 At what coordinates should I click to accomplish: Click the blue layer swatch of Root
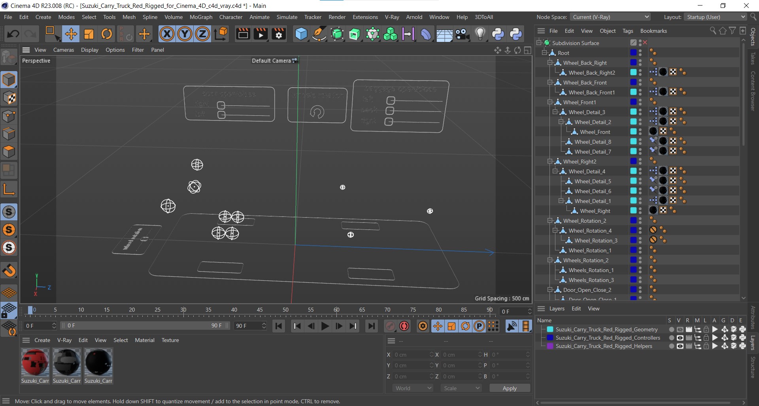(633, 53)
